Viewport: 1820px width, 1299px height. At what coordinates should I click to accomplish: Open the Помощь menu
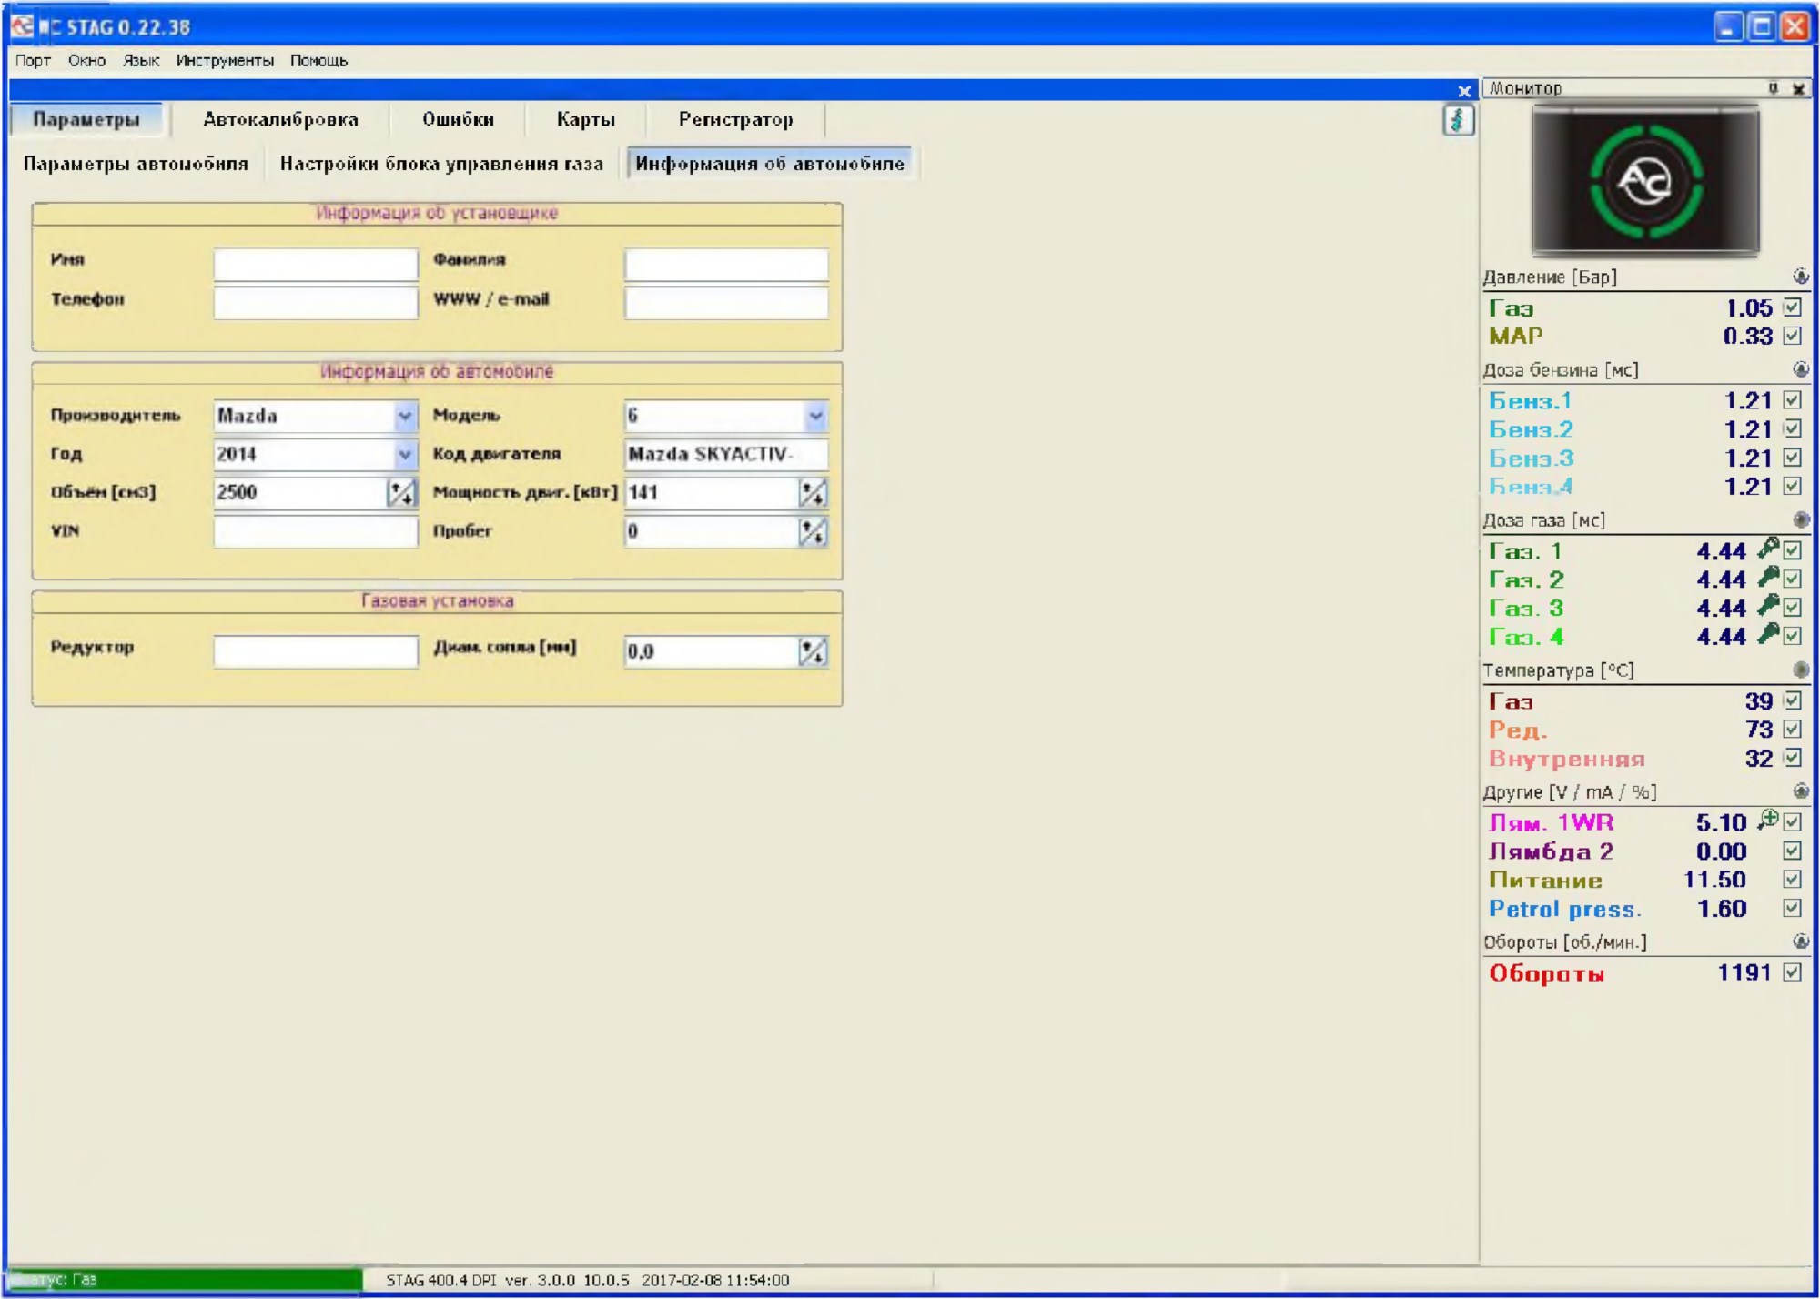318,61
